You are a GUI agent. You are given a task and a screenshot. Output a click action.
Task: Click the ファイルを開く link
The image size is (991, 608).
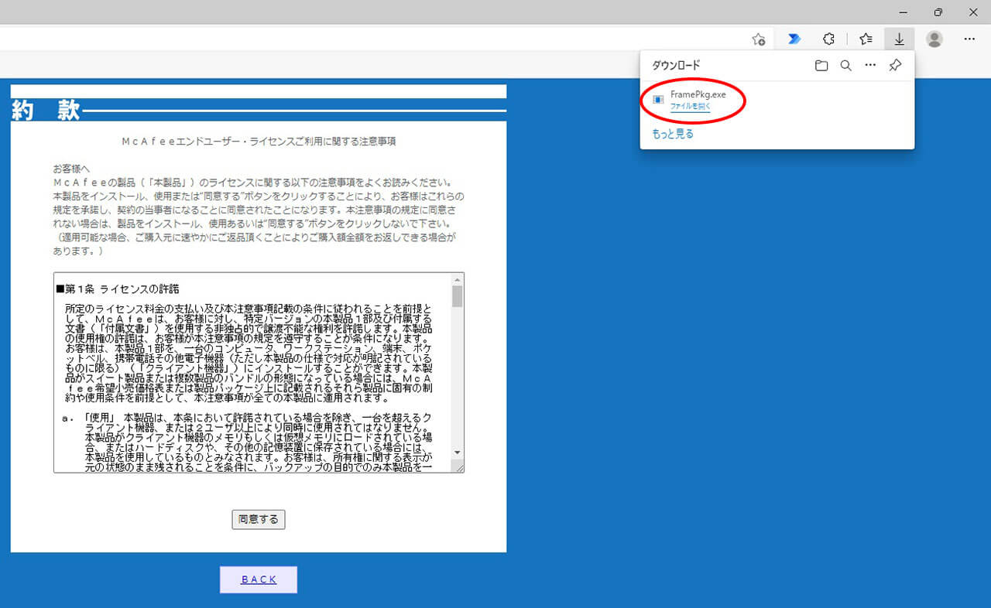pyautogui.click(x=690, y=106)
